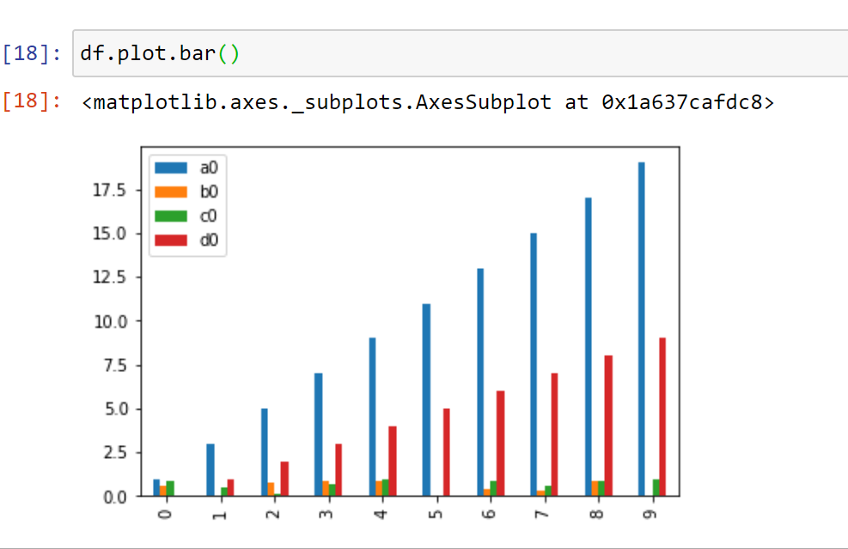Click the red d0 bar at index 4
Screen dimensions: 848x549
(393, 461)
